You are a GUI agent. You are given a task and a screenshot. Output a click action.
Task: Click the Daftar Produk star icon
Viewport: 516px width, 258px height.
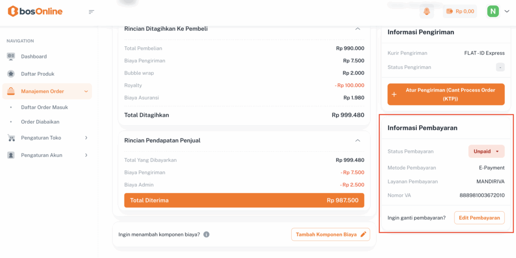pyautogui.click(x=11, y=74)
